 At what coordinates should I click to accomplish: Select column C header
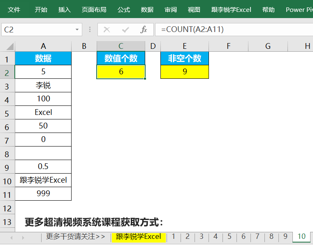coord(121,46)
